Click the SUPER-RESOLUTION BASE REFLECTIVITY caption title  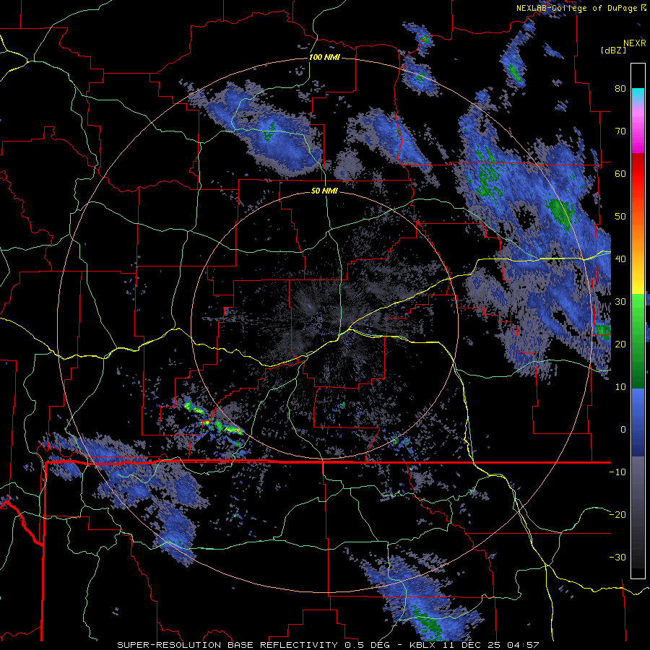(x=227, y=645)
